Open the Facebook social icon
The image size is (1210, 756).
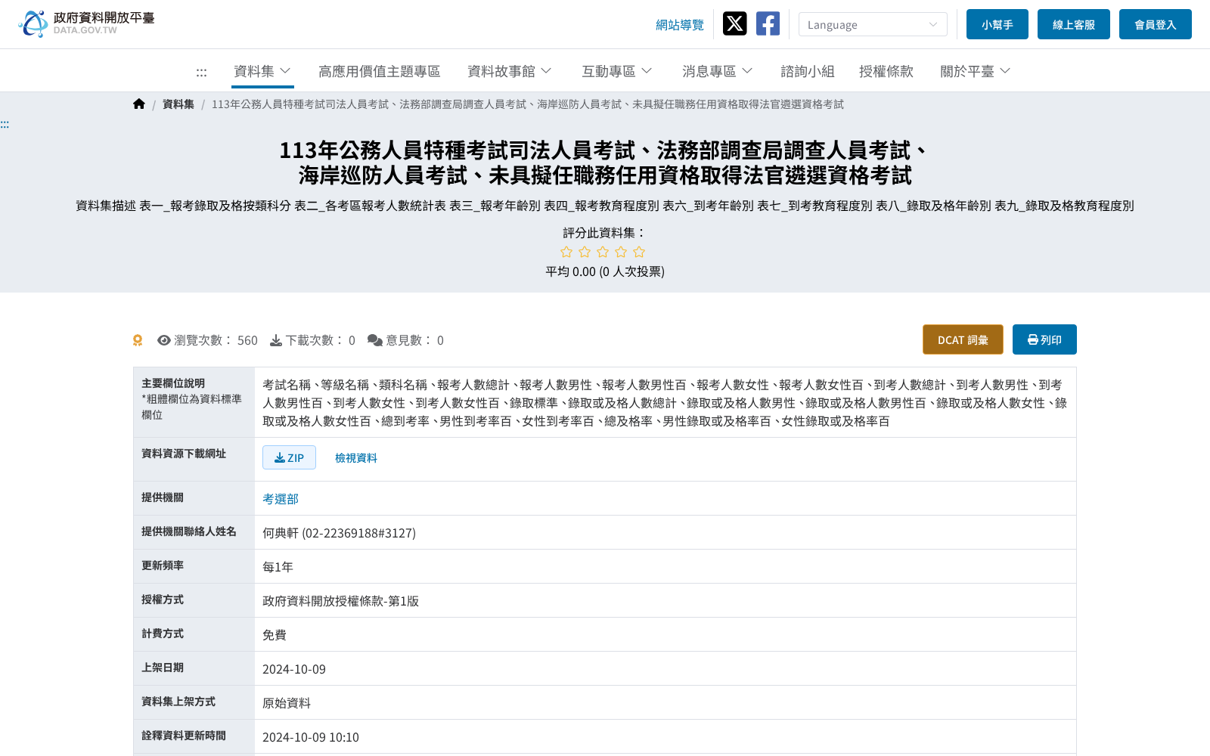click(768, 23)
